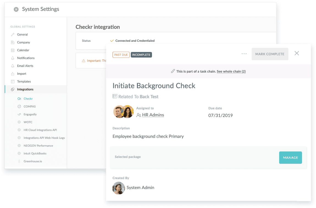Open Notifications settings

point(26,58)
